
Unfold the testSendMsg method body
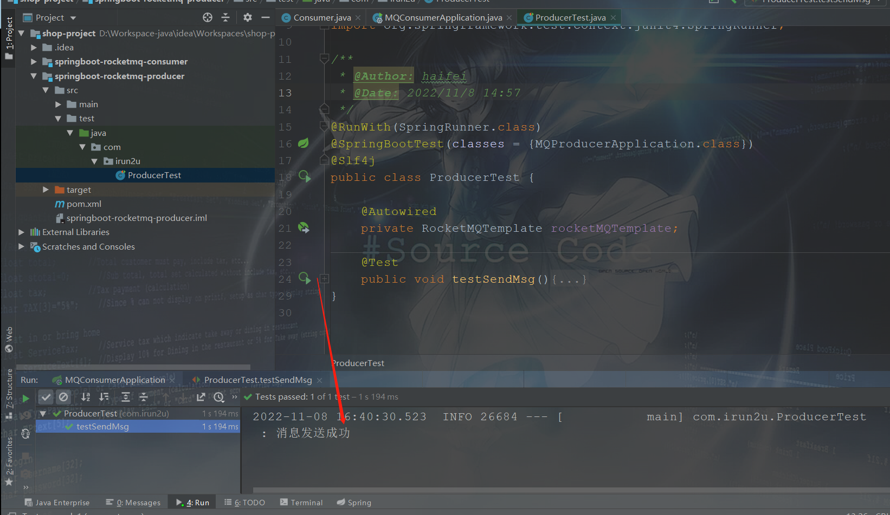click(325, 279)
